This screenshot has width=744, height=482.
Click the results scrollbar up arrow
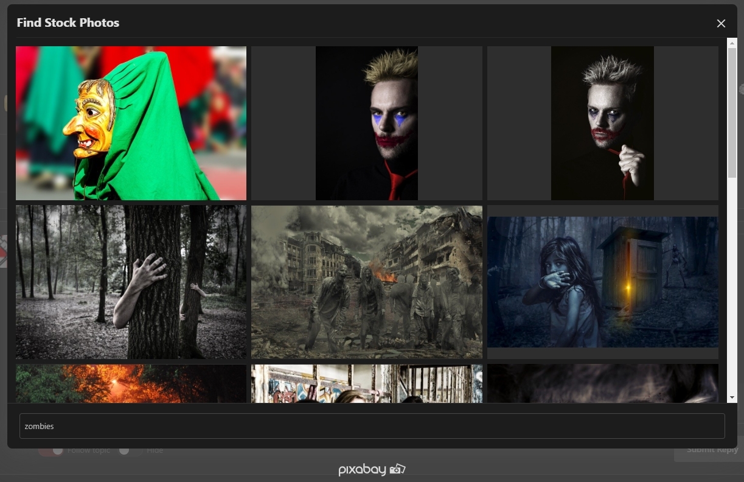point(732,43)
